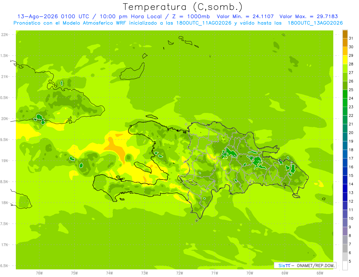Click the "69W" longitude axis label

pos(285,273)
